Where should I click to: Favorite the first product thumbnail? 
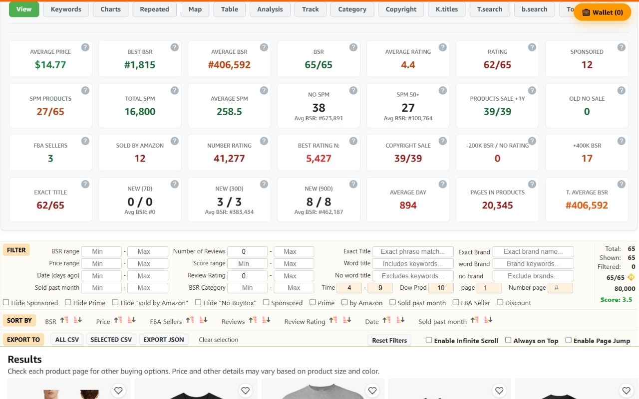[118, 391]
